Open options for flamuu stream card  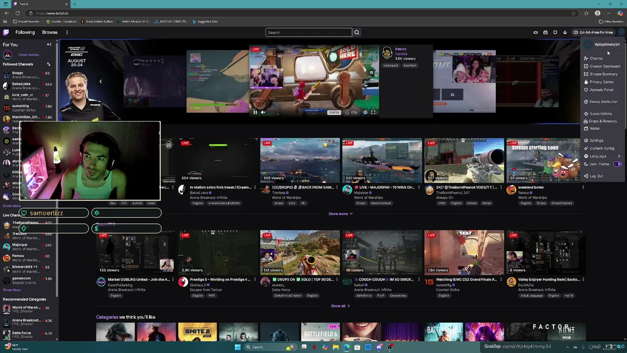583,187
